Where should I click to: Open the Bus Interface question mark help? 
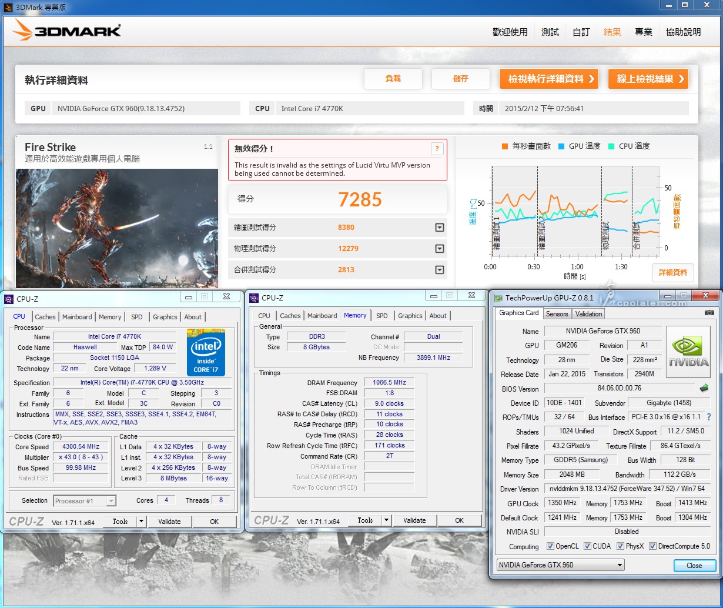(x=709, y=417)
